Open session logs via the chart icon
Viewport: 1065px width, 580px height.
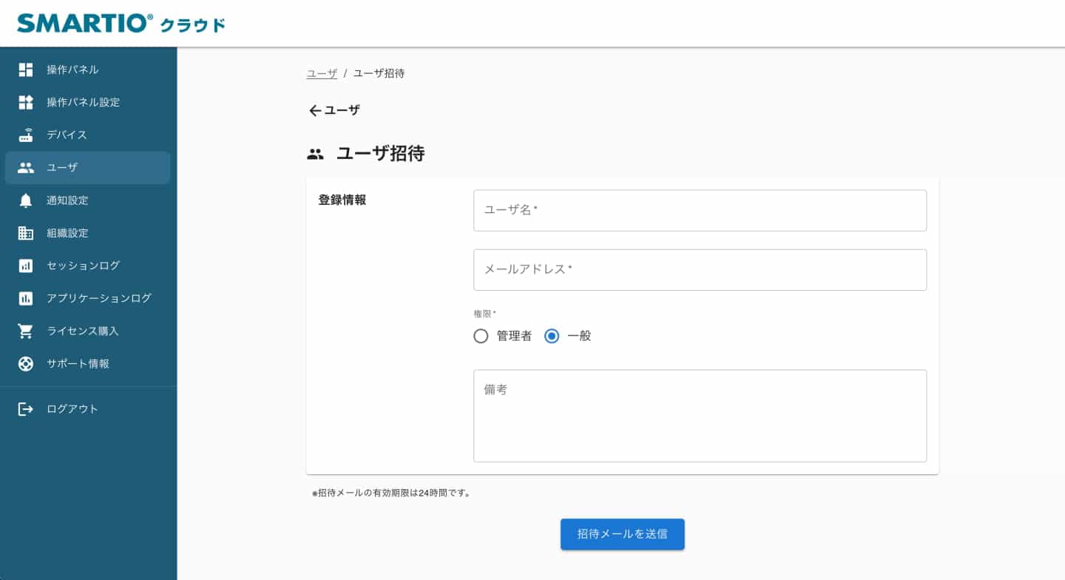coord(25,265)
